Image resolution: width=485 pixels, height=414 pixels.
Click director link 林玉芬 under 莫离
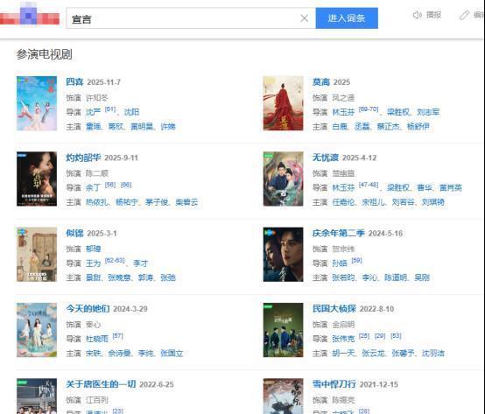pos(343,112)
